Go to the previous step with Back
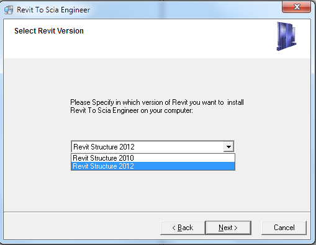The width and height of the screenshot is (316, 245). point(183,228)
